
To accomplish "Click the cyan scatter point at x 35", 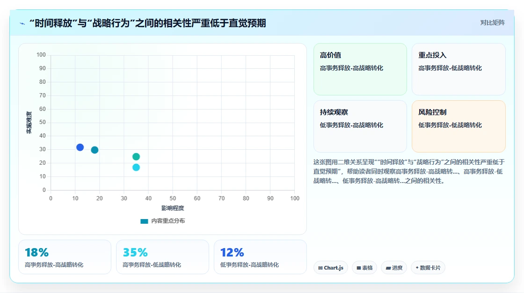I will (136, 167).
